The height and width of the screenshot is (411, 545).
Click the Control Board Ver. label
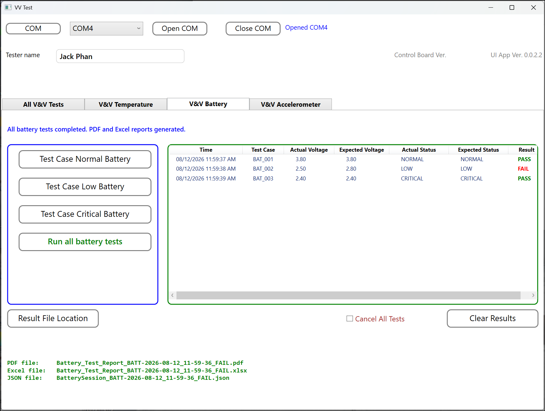click(420, 55)
